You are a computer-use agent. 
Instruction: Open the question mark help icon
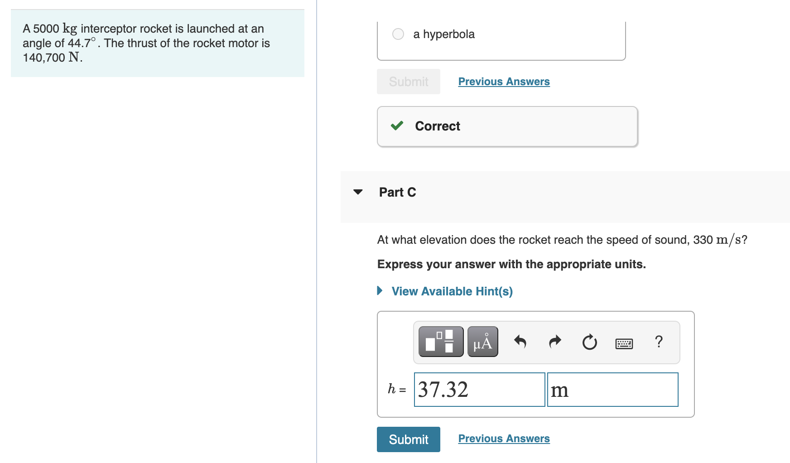(x=659, y=341)
